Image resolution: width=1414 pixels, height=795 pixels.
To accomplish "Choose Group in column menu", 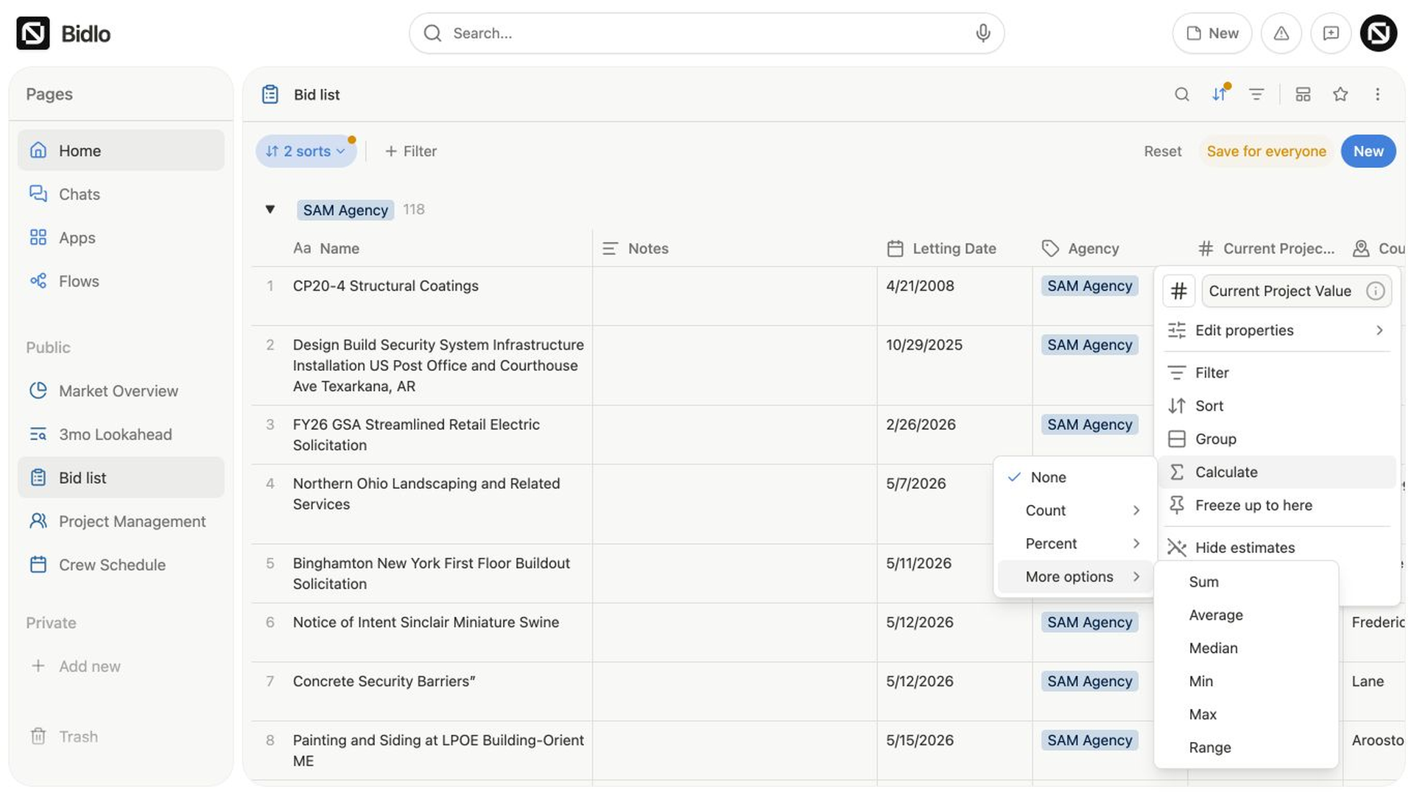I will coord(1276,439).
